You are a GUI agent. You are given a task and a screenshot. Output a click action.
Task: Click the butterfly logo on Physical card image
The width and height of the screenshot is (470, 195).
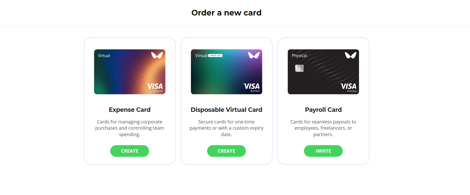351,55
